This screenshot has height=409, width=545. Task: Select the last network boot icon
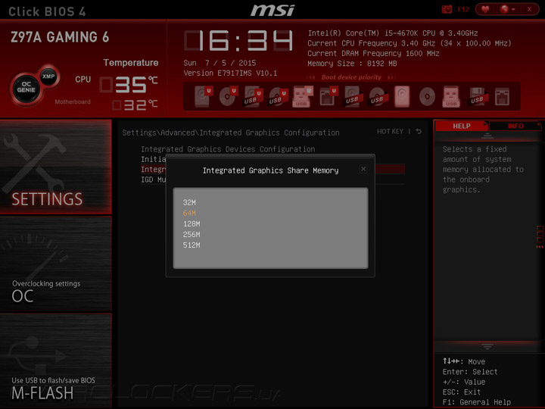(503, 96)
